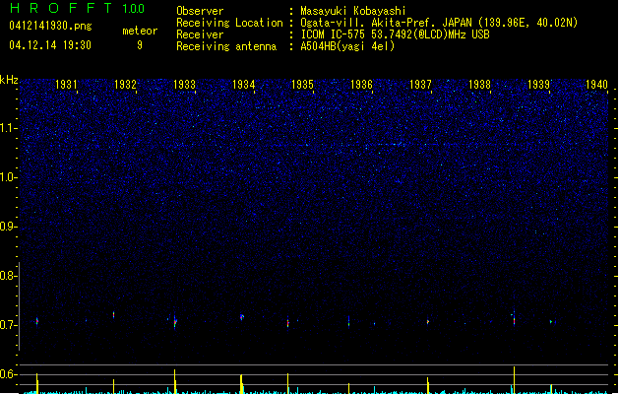This screenshot has height=394, width=619.
Task: Click the 'Receiving Location' label
Action: point(229,23)
